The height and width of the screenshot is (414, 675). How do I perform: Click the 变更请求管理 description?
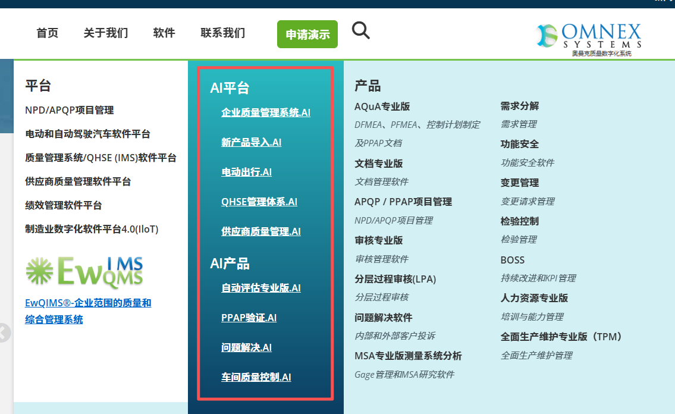pos(528,202)
